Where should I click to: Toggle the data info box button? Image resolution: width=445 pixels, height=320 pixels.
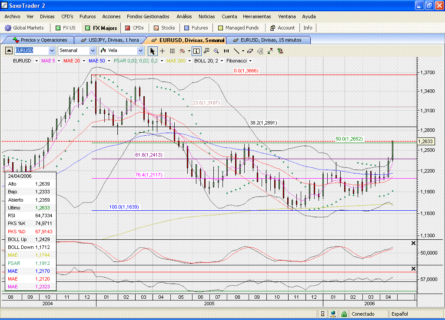pos(196,51)
